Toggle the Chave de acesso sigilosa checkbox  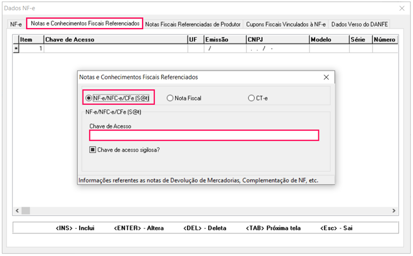(93, 150)
